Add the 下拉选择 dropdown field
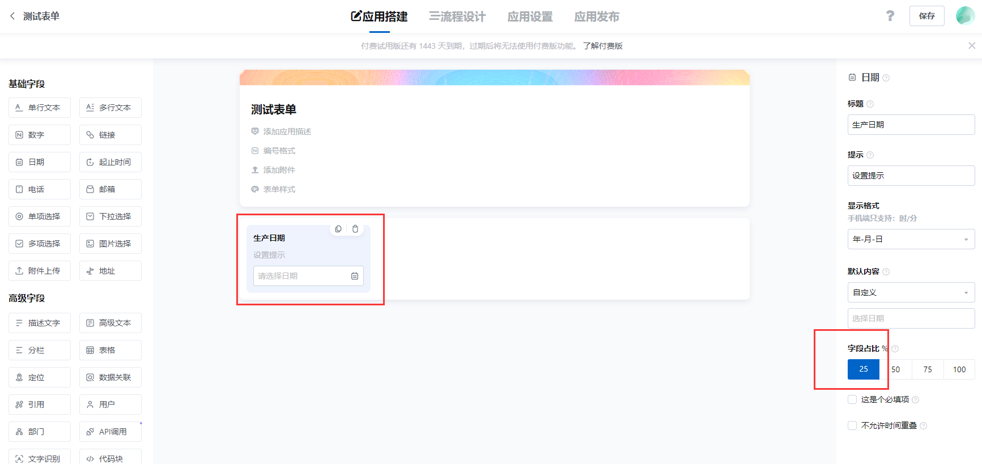Screen dimensions: 982x464 coord(110,216)
